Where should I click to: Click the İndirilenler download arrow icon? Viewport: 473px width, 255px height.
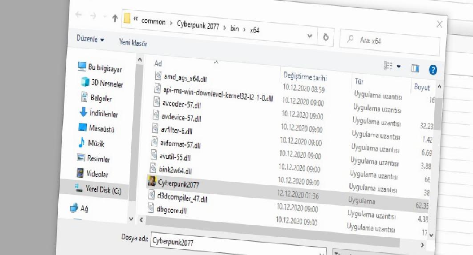tap(83, 112)
